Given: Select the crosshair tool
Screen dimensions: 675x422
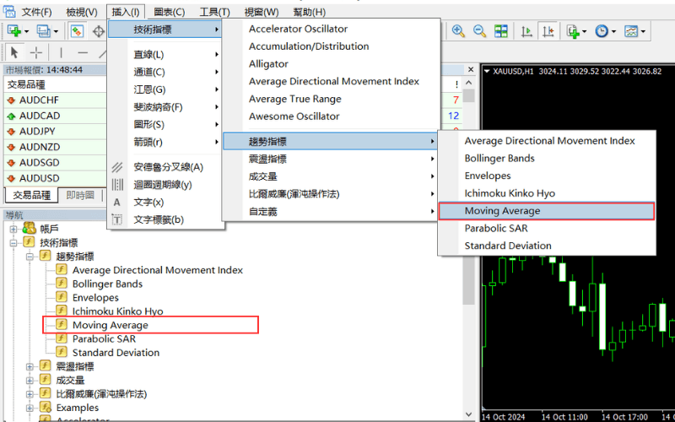Looking at the screenshot, I should coord(36,52).
